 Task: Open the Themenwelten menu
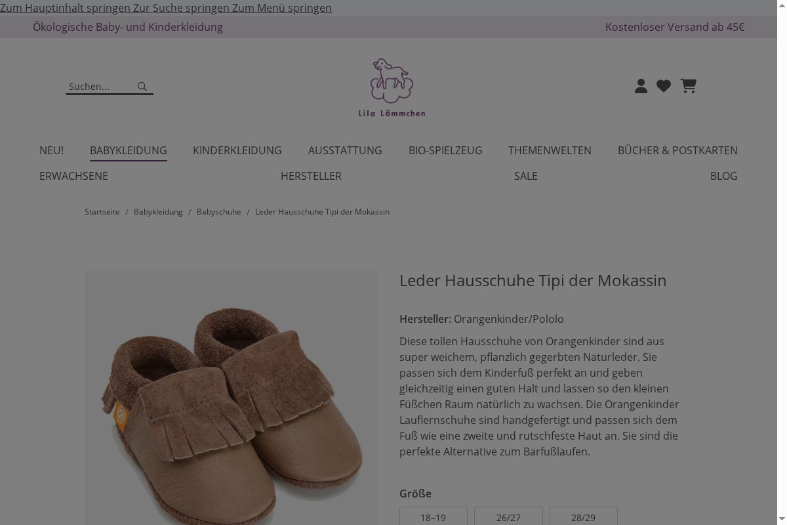coord(550,150)
